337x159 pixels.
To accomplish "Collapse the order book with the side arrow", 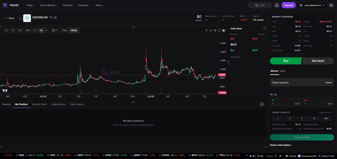I will pos(228,62).
